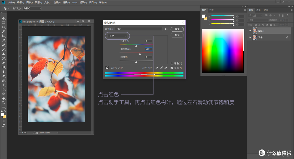
Task: Click the add-to-sample eyedropper in Hue/Saturation dialog
Action: (161, 68)
